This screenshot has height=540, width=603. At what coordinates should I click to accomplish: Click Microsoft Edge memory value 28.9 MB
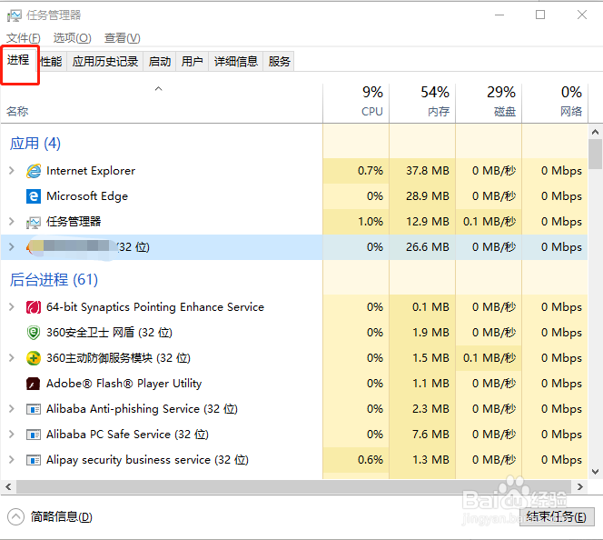(427, 195)
